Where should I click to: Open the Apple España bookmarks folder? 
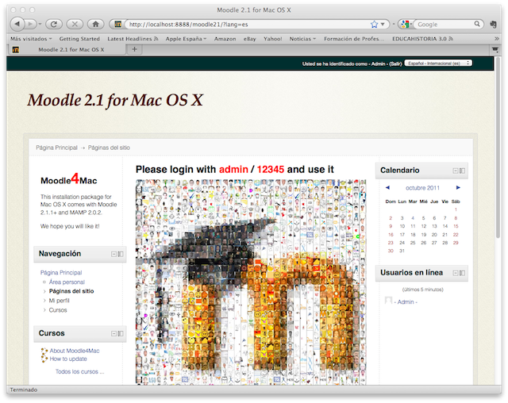[x=185, y=38]
